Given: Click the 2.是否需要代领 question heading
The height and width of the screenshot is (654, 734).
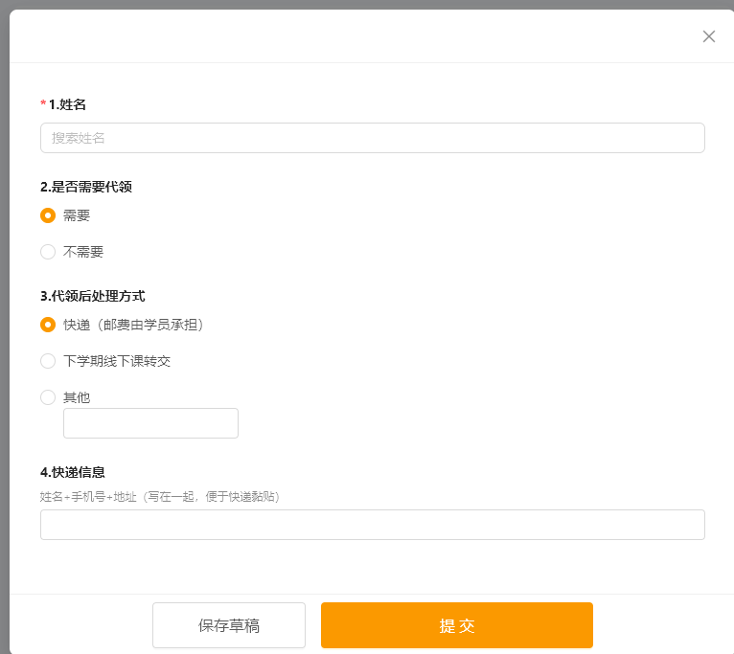Looking at the screenshot, I should [86, 187].
